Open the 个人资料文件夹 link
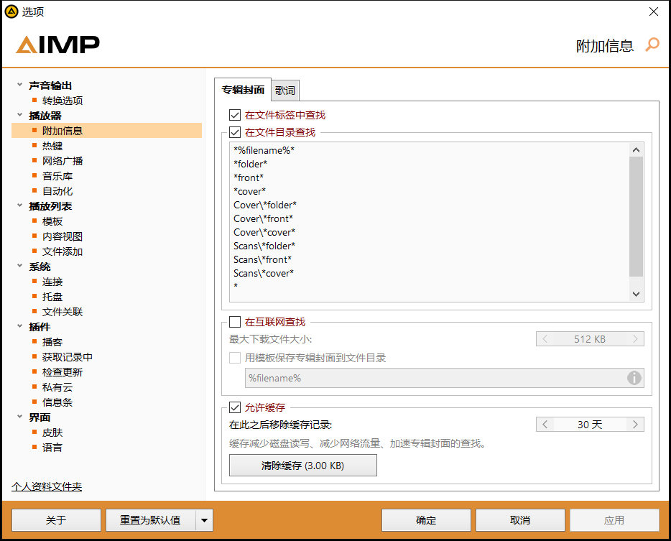The height and width of the screenshot is (541, 671). click(x=47, y=486)
